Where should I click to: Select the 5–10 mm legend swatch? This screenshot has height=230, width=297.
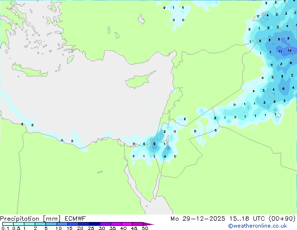(x=51, y=224)
